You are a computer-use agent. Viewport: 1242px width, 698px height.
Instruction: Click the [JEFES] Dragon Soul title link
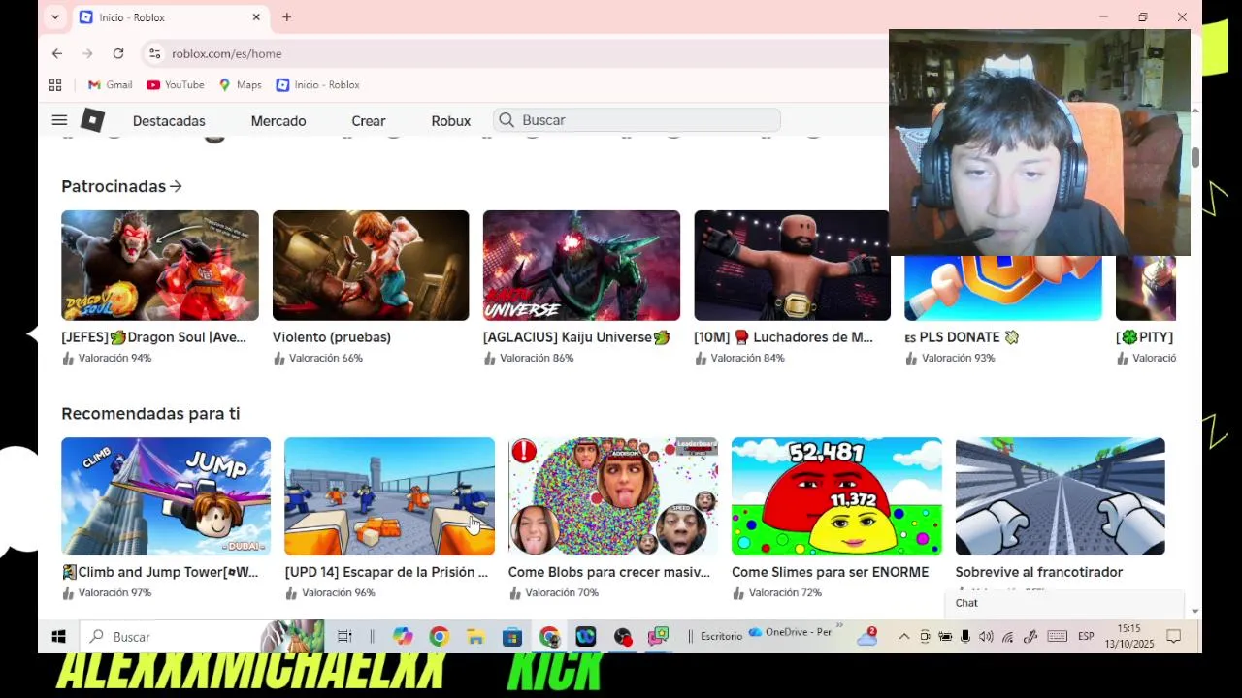153,337
